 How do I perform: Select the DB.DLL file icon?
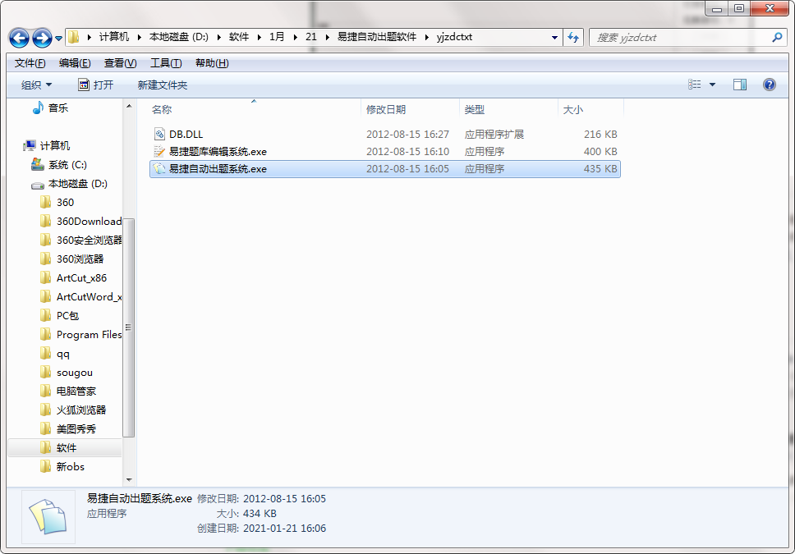click(x=159, y=135)
